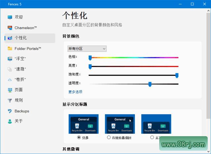Click the 饱和度 saturation slider handle

pyautogui.click(x=177, y=76)
